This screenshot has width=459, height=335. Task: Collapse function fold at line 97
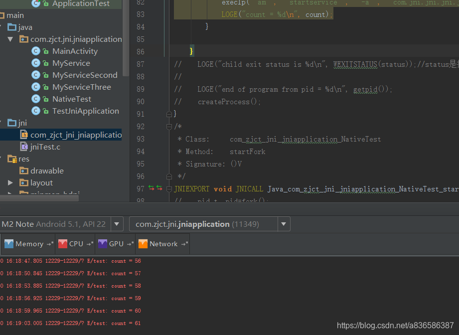tap(169, 189)
